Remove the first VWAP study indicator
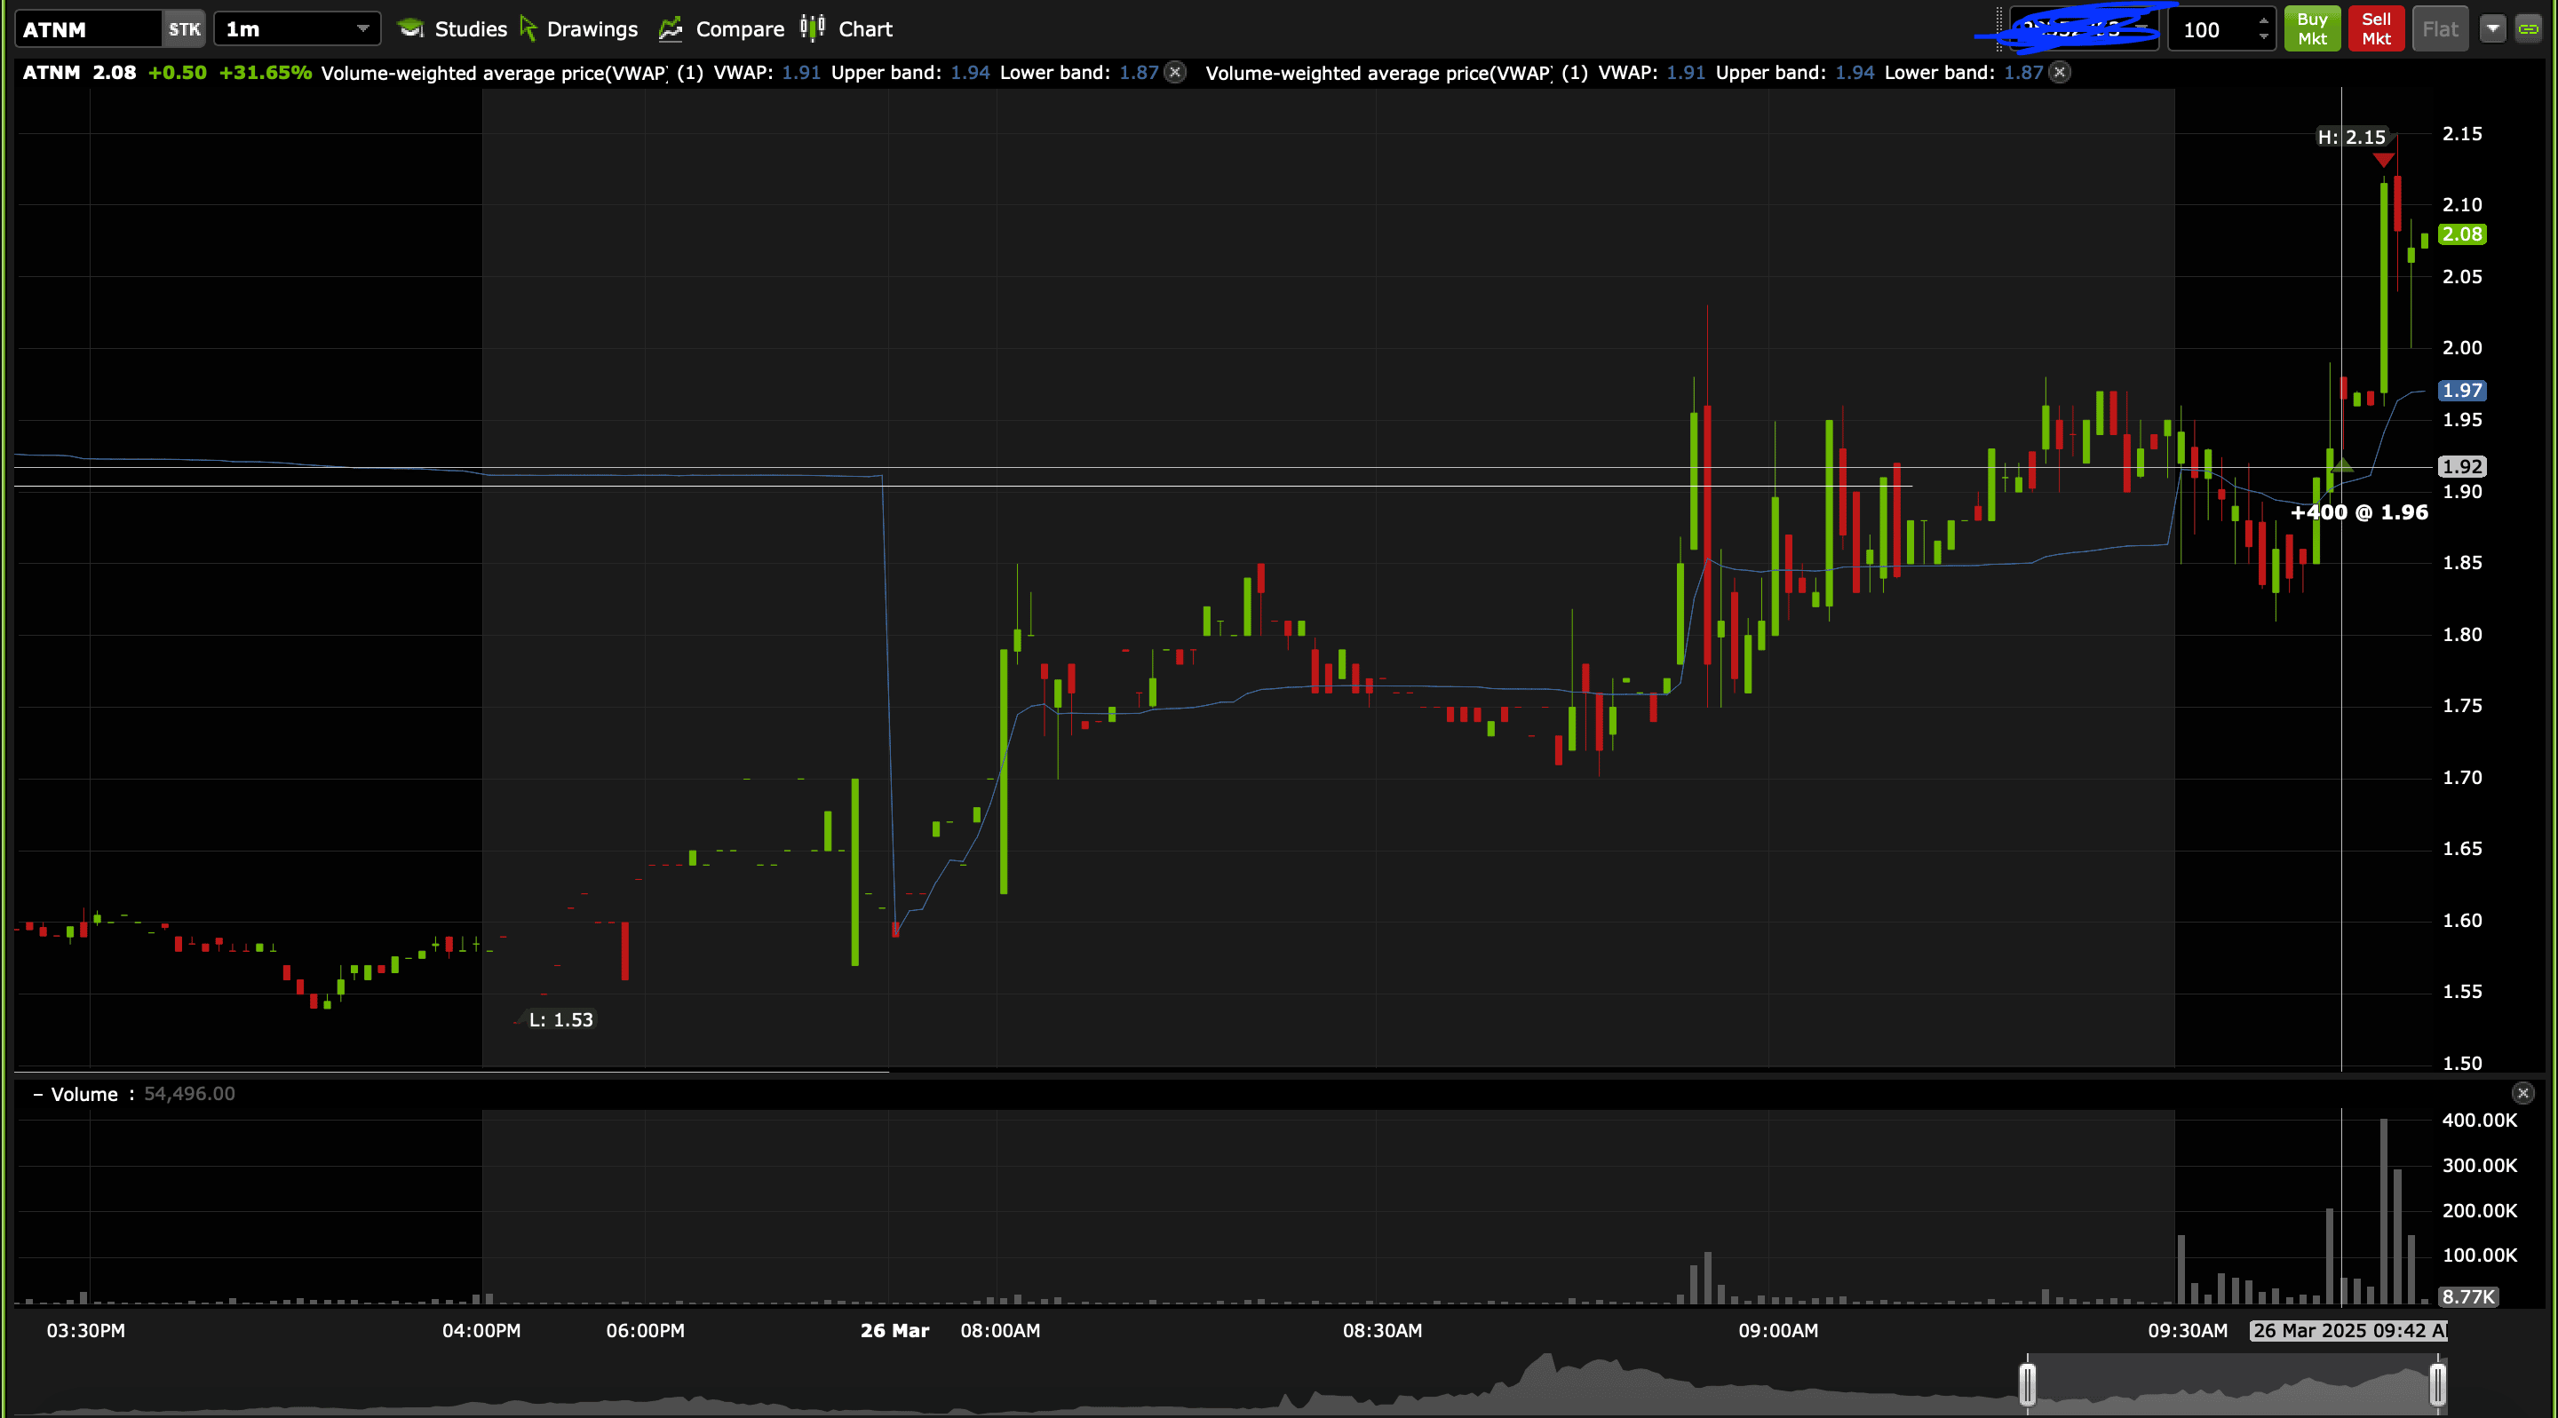The width and height of the screenshot is (2558, 1418). click(x=1175, y=73)
